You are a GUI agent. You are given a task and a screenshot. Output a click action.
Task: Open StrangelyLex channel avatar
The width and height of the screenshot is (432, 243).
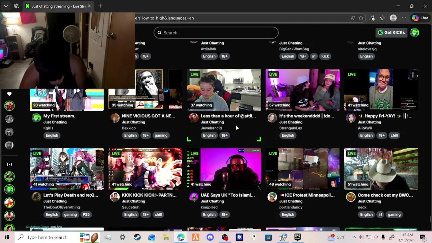[x=272, y=118]
